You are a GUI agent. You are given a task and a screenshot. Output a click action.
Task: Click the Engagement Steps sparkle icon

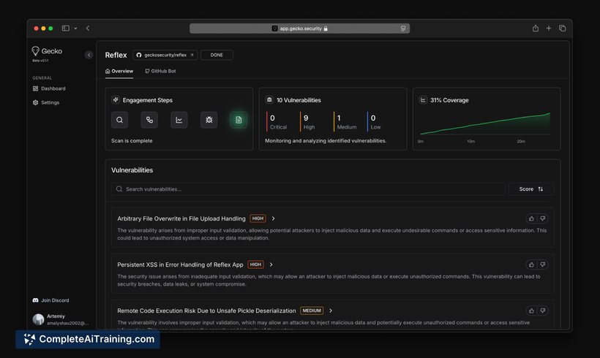[116, 99]
